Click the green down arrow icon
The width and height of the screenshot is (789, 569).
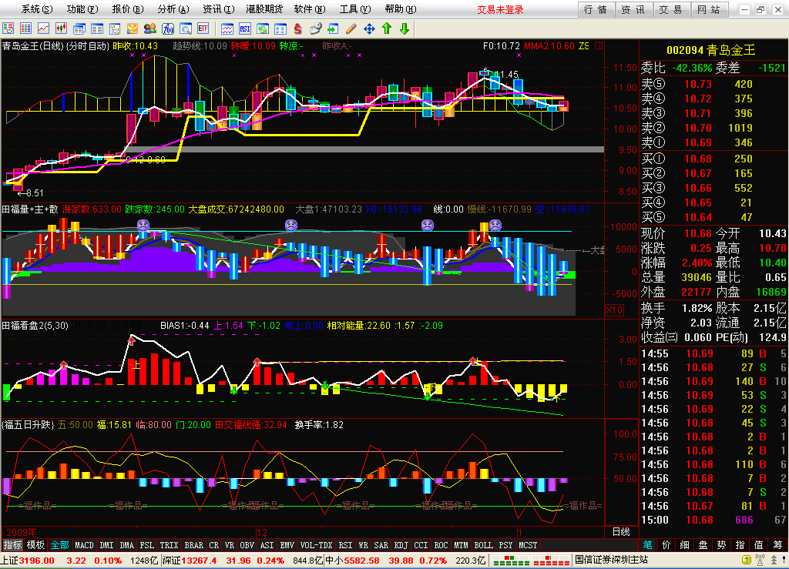coord(405,28)
